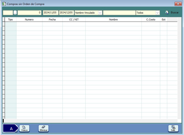The width and height of the screenshot is (184, 135).
Task: Click the CC / NIT column header
Action: (x=74, y=19)
